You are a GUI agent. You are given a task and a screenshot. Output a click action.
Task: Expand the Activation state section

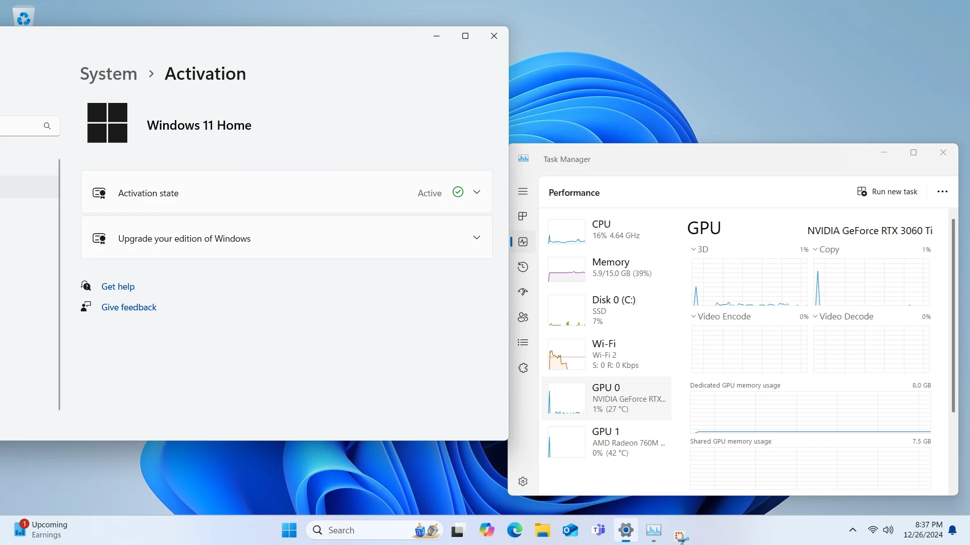click(476, 192)
